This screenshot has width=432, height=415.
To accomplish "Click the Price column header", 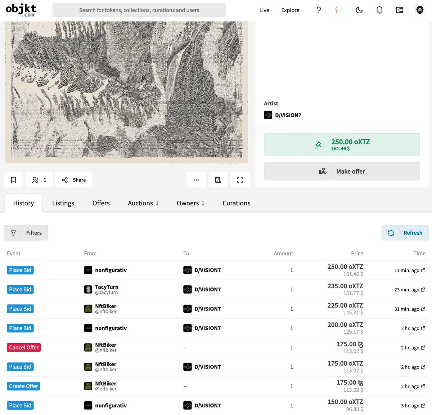I will coord(357,253).
